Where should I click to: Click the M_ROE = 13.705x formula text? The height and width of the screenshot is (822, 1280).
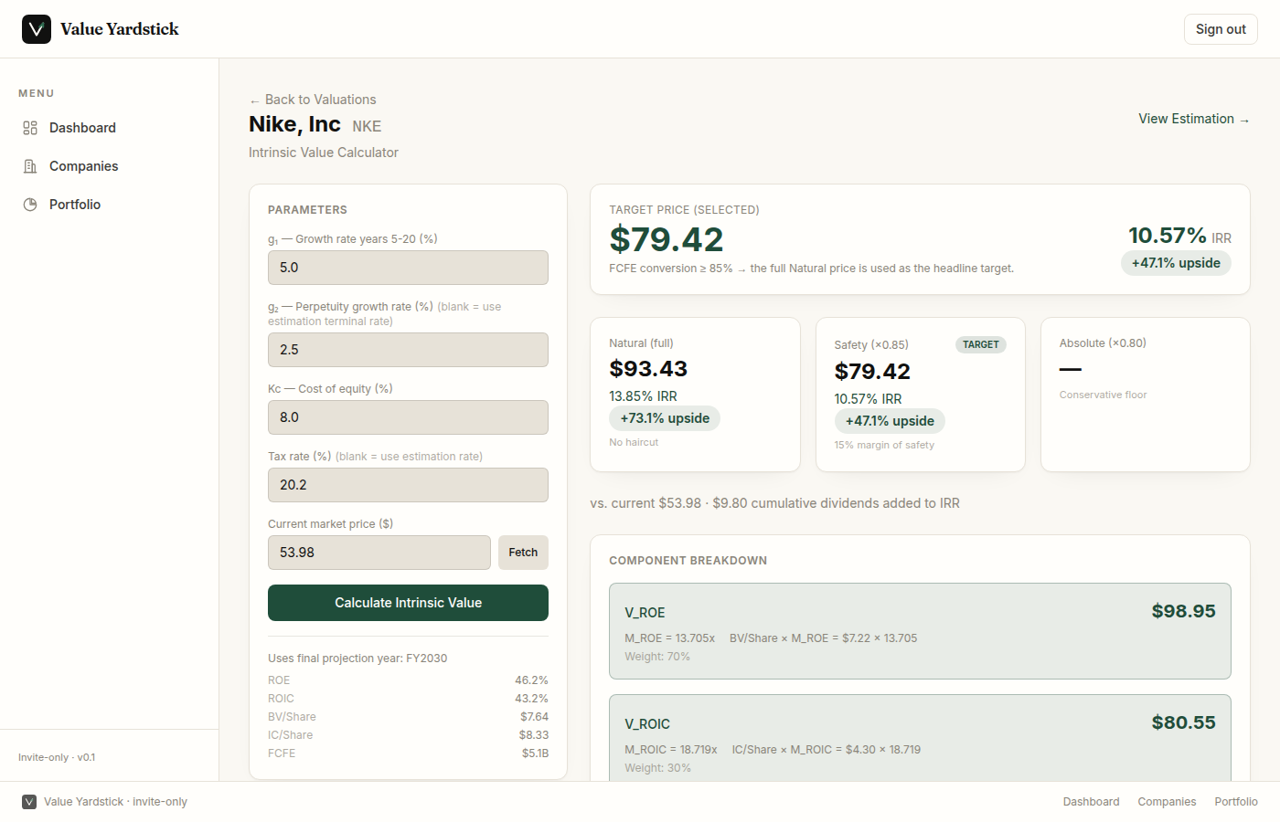point(669,638)
